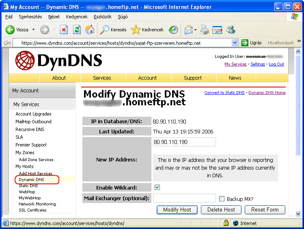This screenshot has height=229, width=304.
Task: Select the Services navigation tab
Action: point(102,78)
